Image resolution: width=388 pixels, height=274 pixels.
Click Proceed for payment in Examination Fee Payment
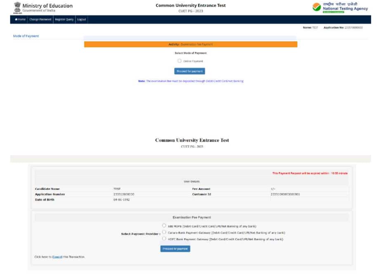point(175,248)
